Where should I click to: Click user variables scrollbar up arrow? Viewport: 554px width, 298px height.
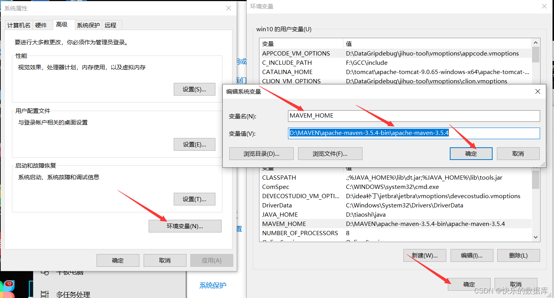click(x=535, y=43)
